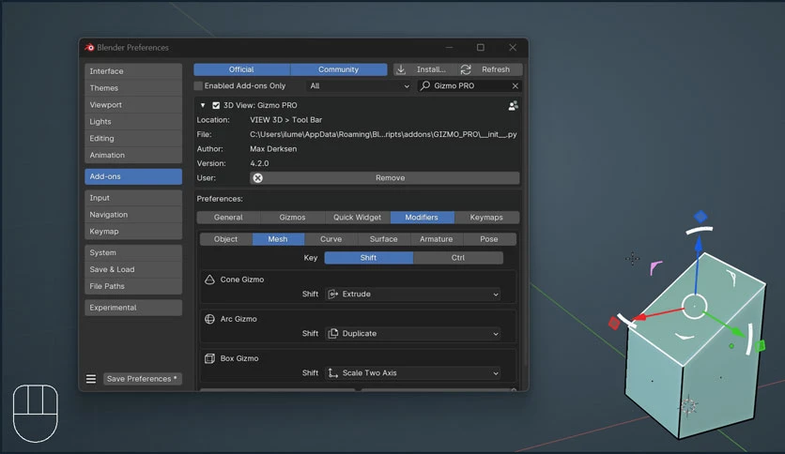The height and width of the screenshot is (454, 785).
Task: Select the Object mode tab
Action: (225, 239)
